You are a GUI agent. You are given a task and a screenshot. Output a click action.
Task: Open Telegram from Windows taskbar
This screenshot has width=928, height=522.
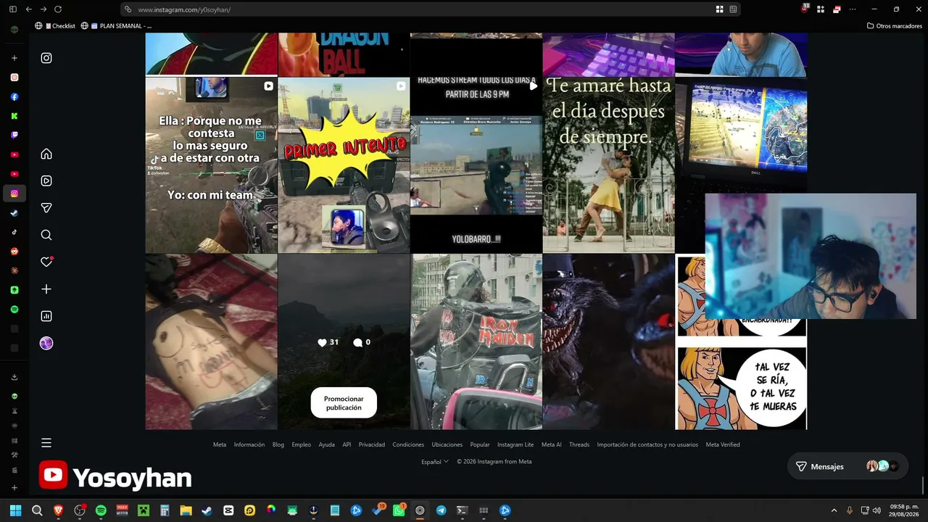(441, 510)
